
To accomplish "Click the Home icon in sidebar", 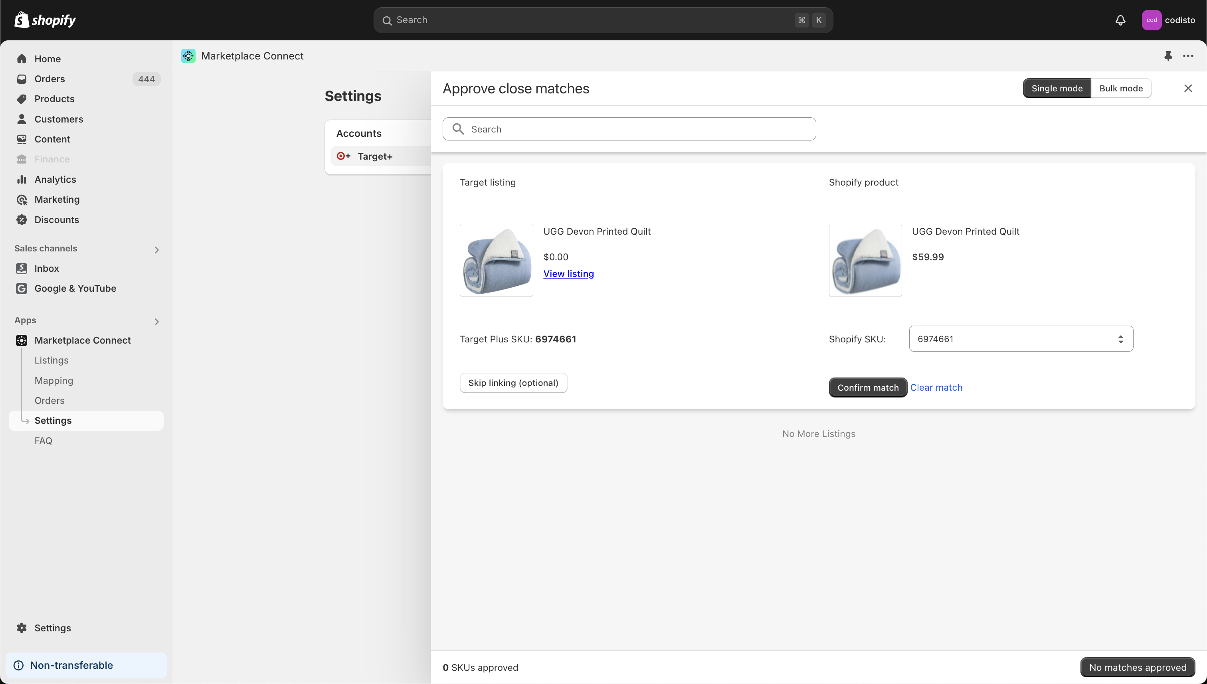I will tap(22, 59).
